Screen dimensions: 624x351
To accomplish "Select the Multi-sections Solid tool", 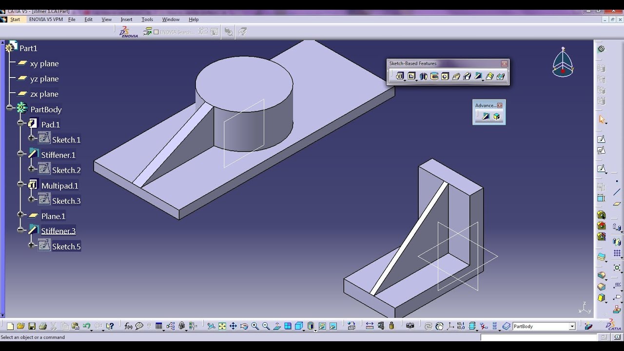I will 489,76.
